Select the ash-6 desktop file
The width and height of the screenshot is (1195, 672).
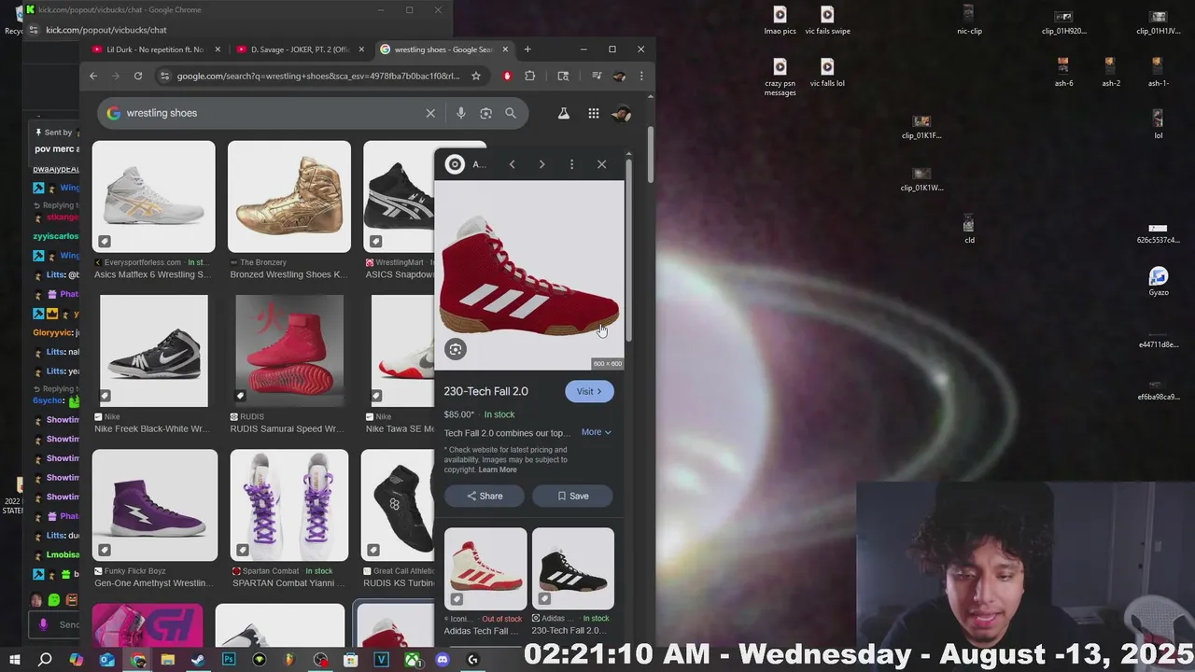[1063, 72]
